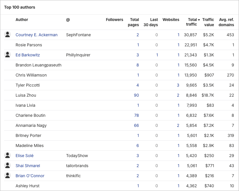Sort authors by the Followers column header

(x=114, y=20)
